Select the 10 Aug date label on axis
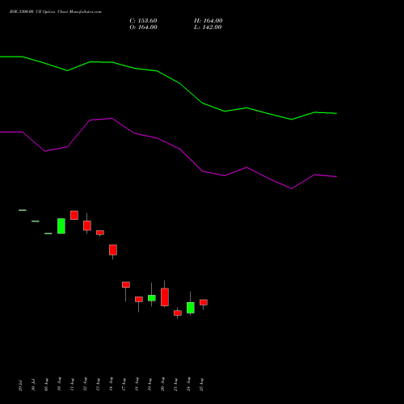 (x=60, y=384)
